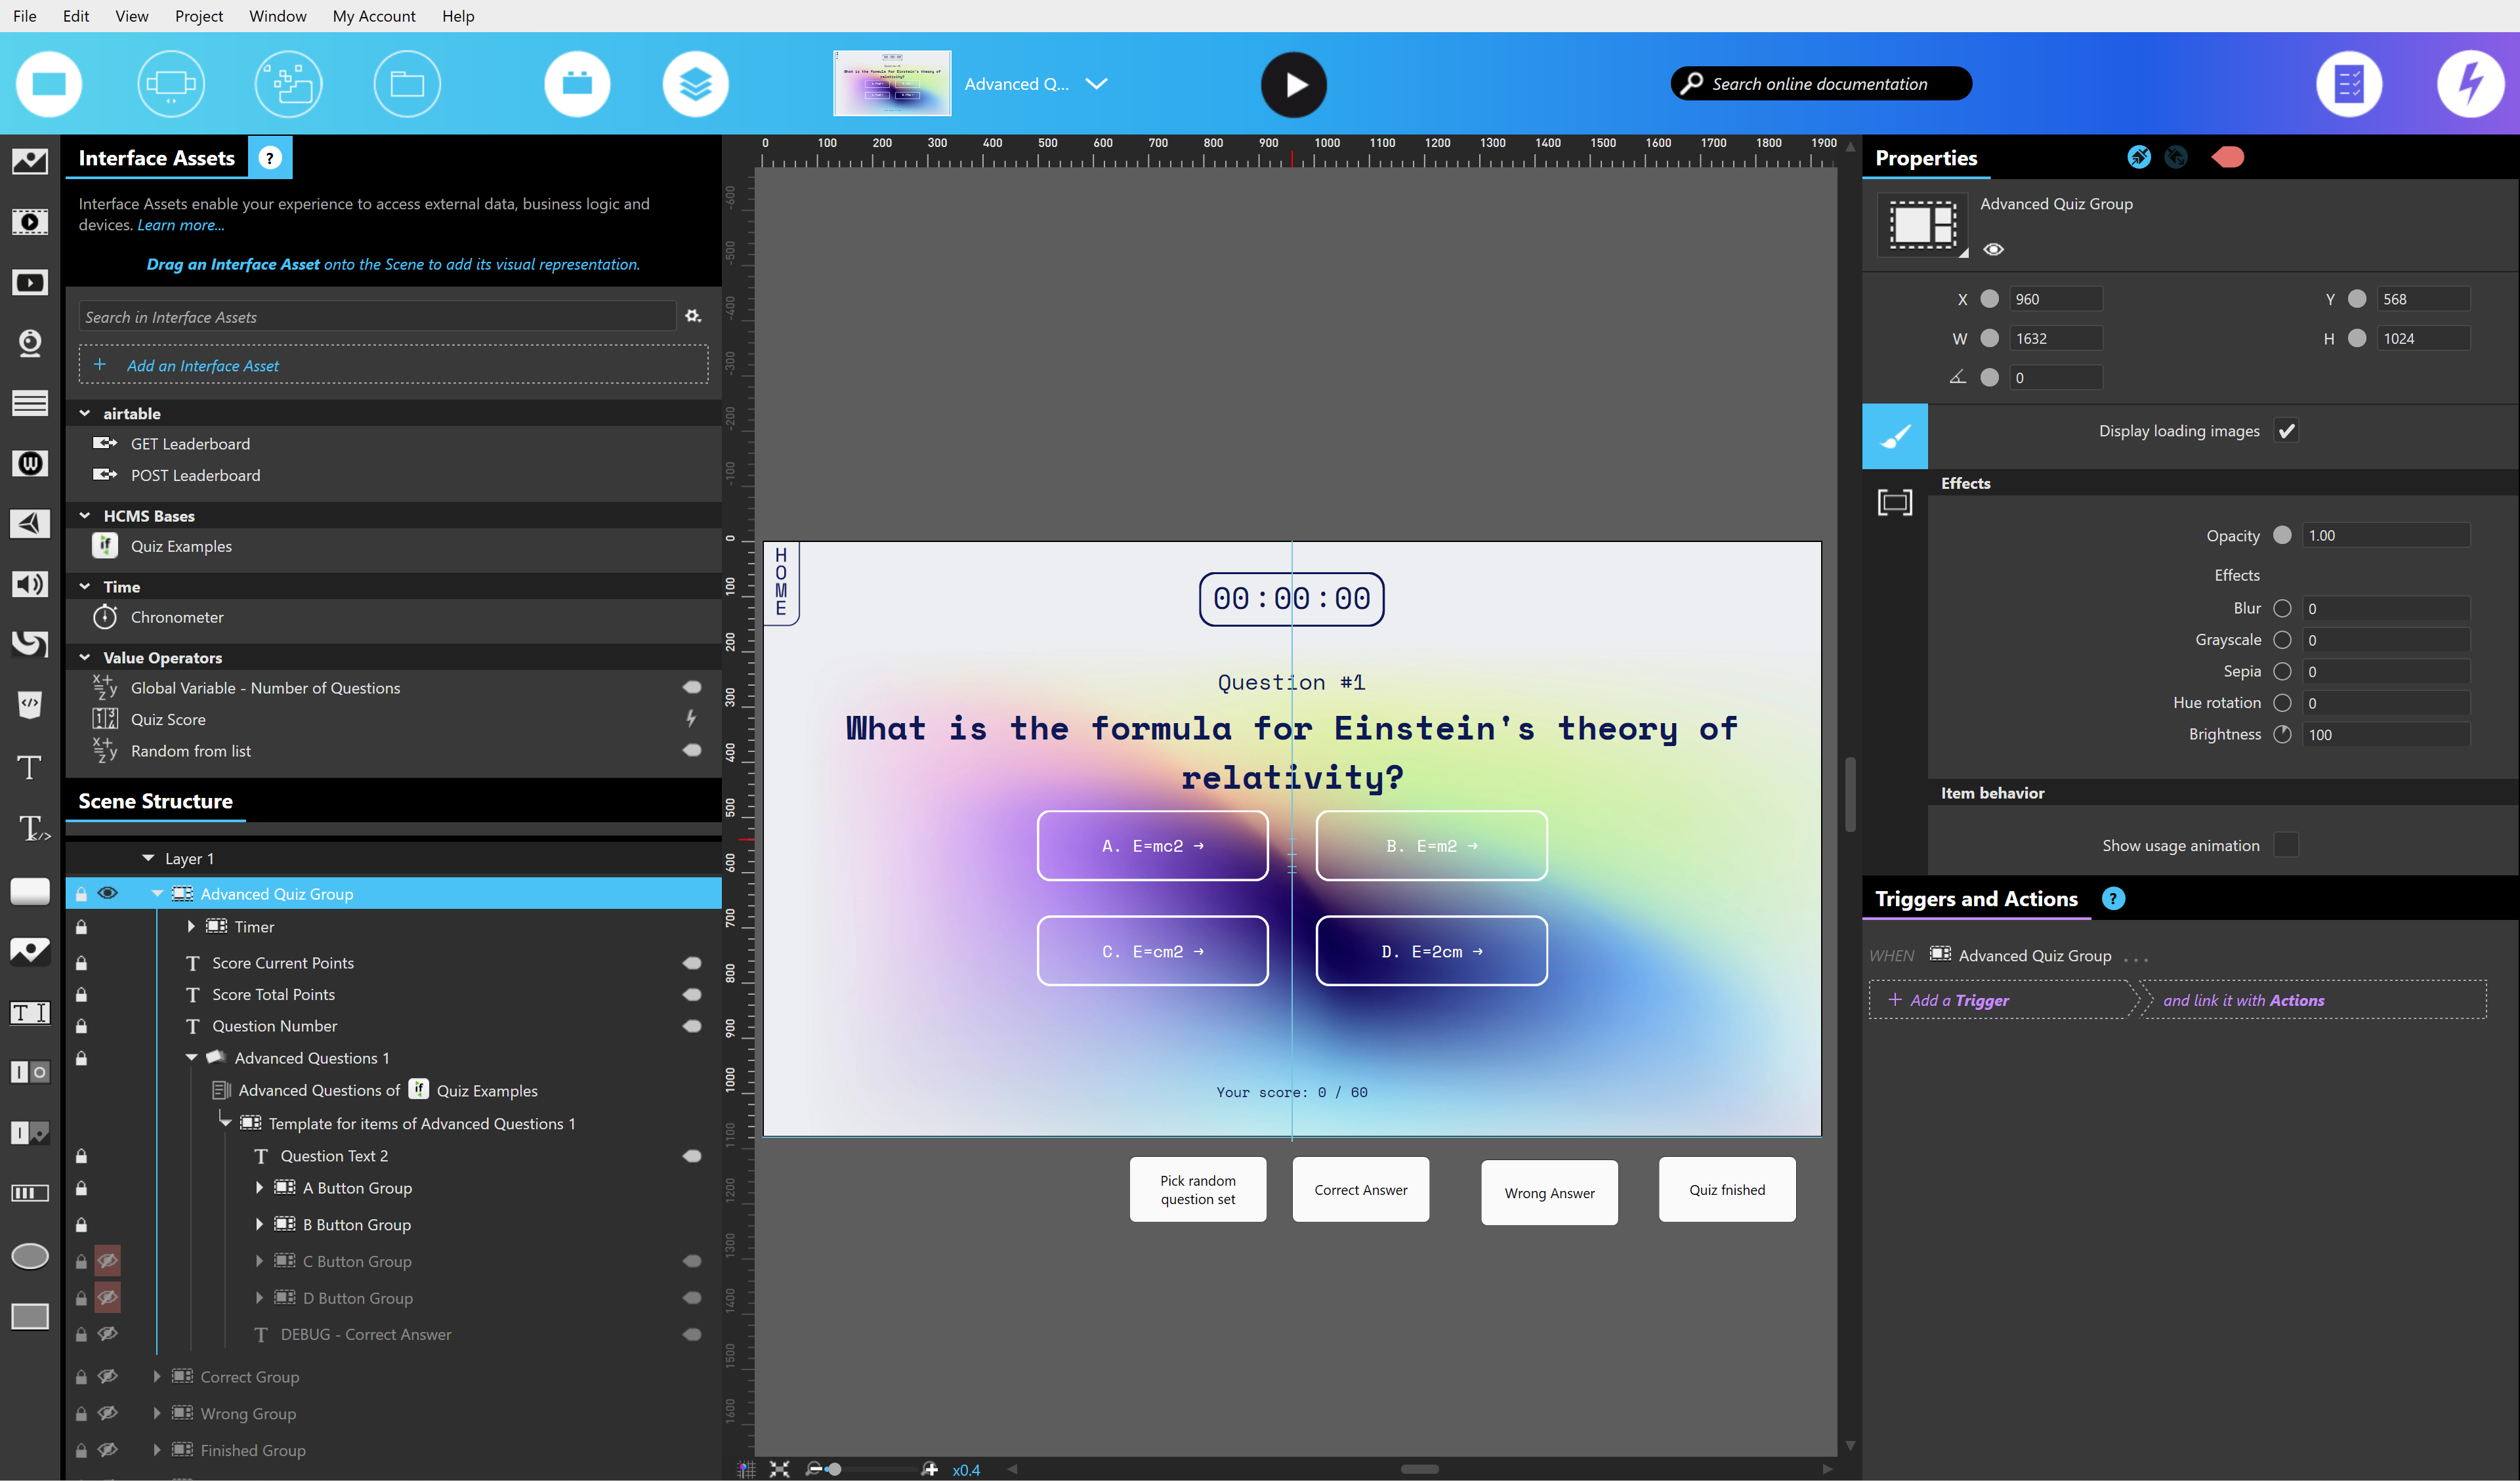2520x1481 pixels.
Task: Enable Show usage animation checkbox
Action: coord(2286,845)
